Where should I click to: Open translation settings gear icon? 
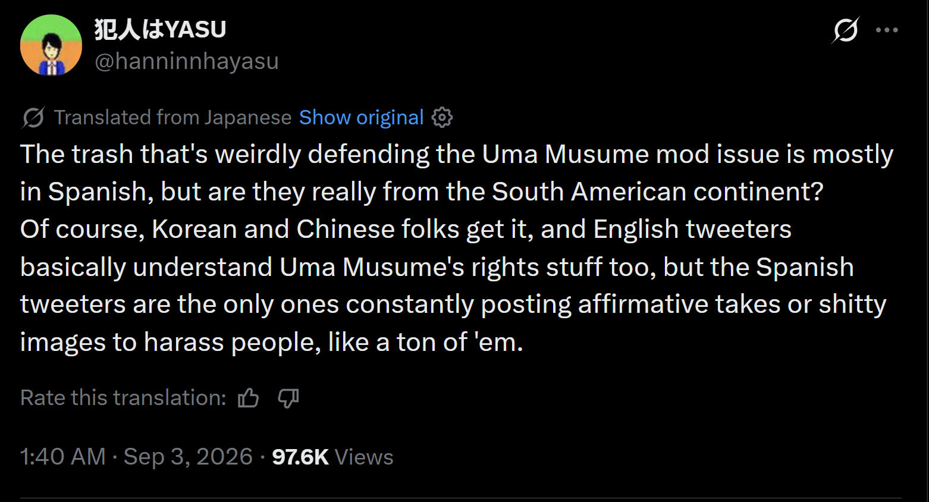click(442, 118)
